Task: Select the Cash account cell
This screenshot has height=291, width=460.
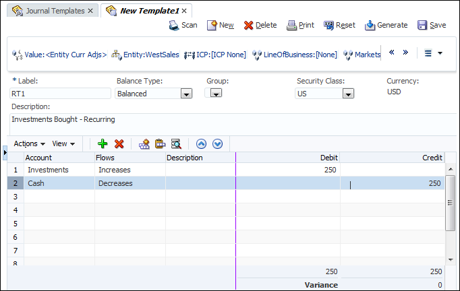Action: [x=59, y=183]
